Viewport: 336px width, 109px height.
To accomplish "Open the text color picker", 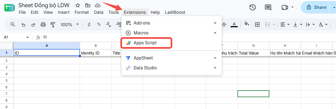I will [x=234, y=24].
